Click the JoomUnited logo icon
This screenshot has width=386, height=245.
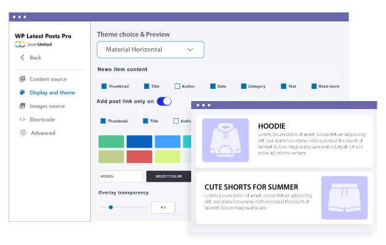[x=20, y=45]
